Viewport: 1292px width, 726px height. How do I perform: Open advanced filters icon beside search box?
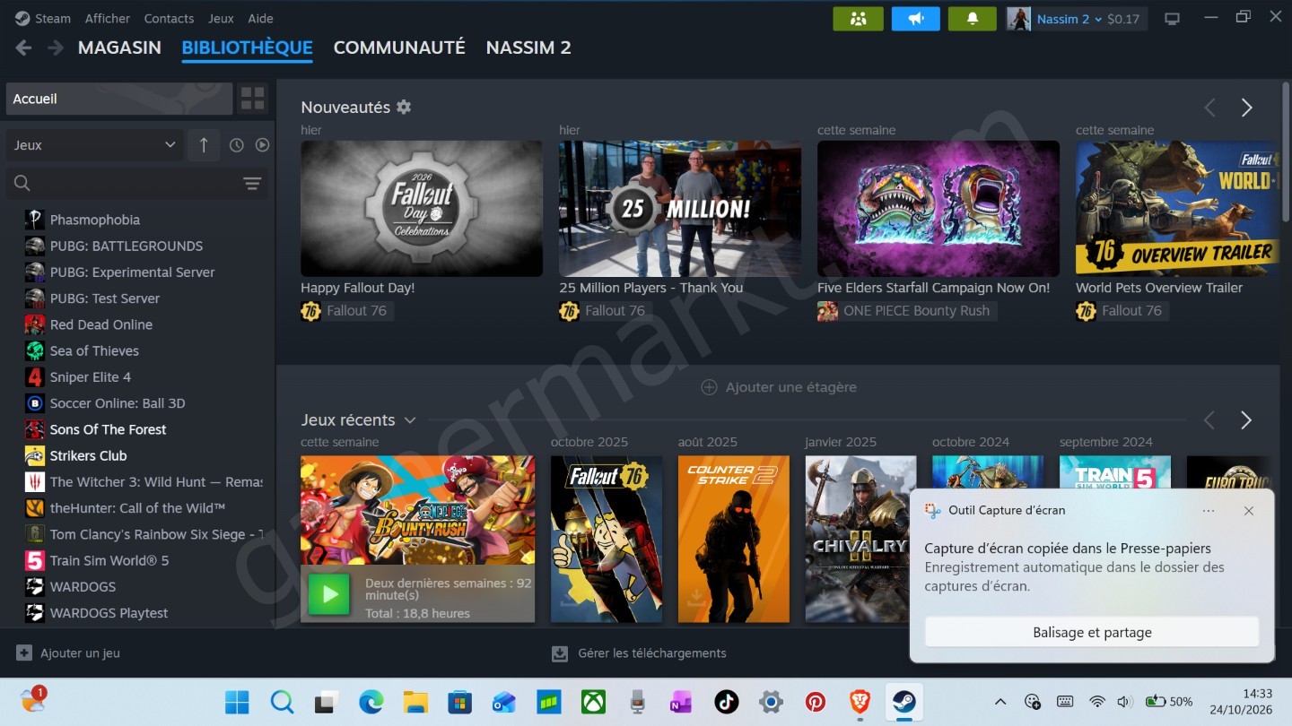click(x=252, y=184)
